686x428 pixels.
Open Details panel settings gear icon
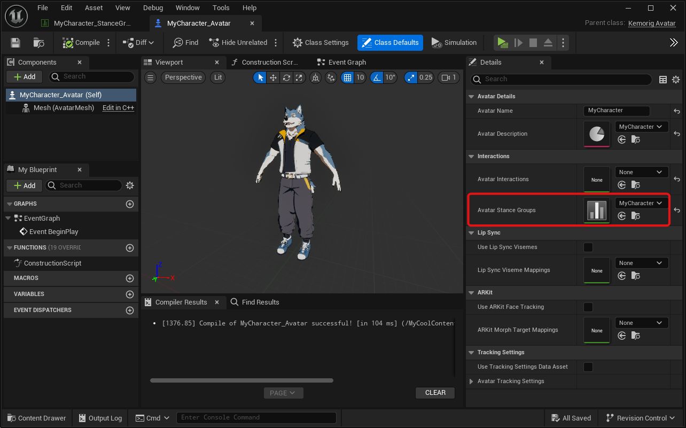(676, 79)
